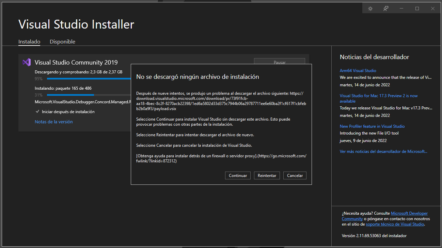Open the Notas de la versión link

(54, 122)
